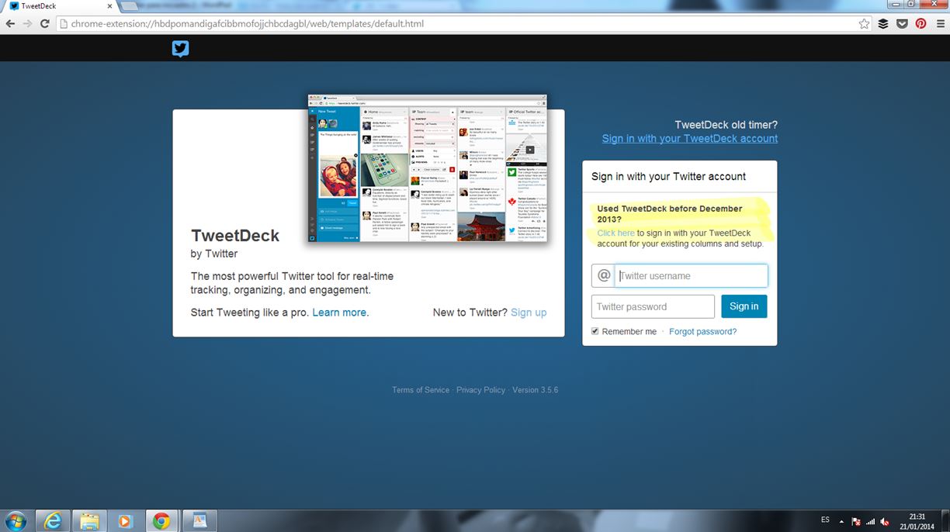This screenshot has height=532, width=950.
Task: Click into the Twitter password field
Action: tap(652, 306)
